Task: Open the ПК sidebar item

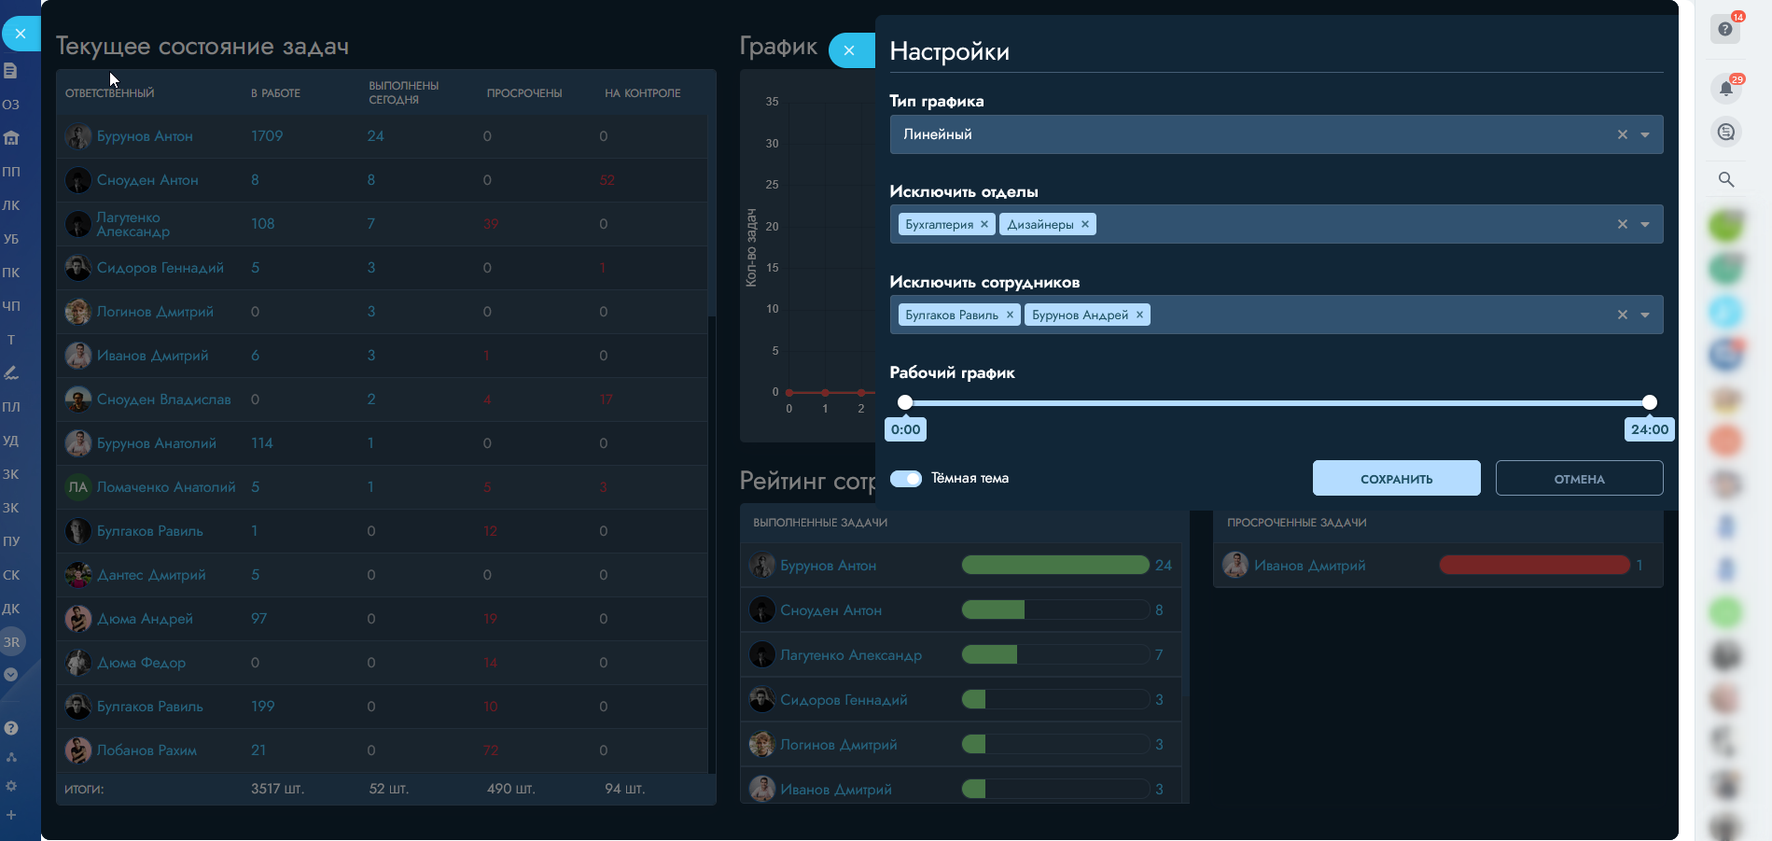Action: (x=11, y=273)
